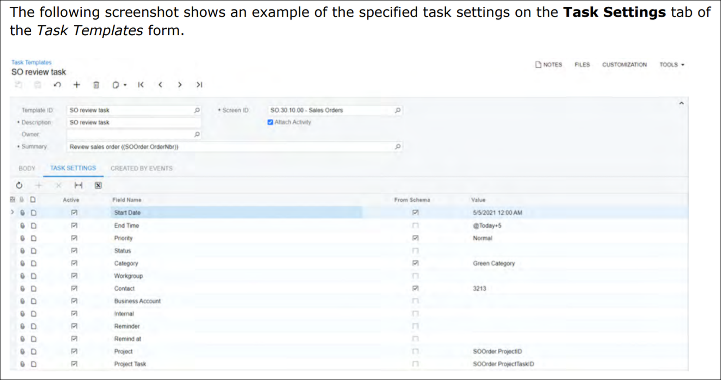Toggle the Attach Activity checkbox
Viewport: 721px width, 380px height.
270,122
